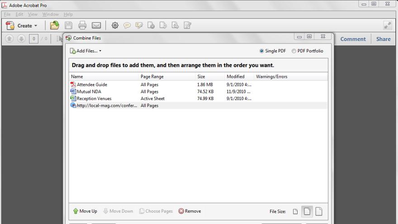Select the Default File Size icon

(x=307, y=211)
